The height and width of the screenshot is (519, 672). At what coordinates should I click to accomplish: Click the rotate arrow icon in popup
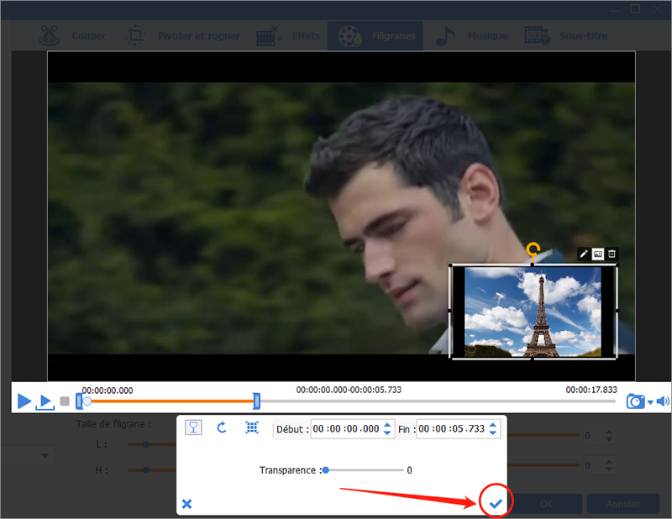tap(222, 427)
